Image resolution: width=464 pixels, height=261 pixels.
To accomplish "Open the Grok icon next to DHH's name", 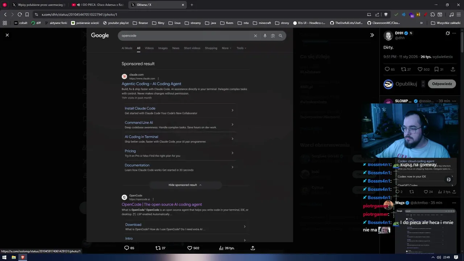I will tap(448, 33).
